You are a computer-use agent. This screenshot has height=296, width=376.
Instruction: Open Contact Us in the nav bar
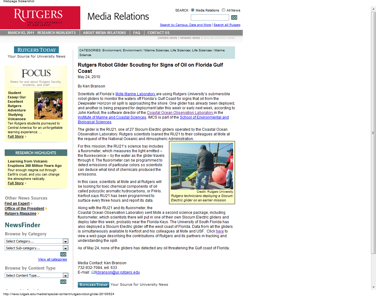pos(158,33)
